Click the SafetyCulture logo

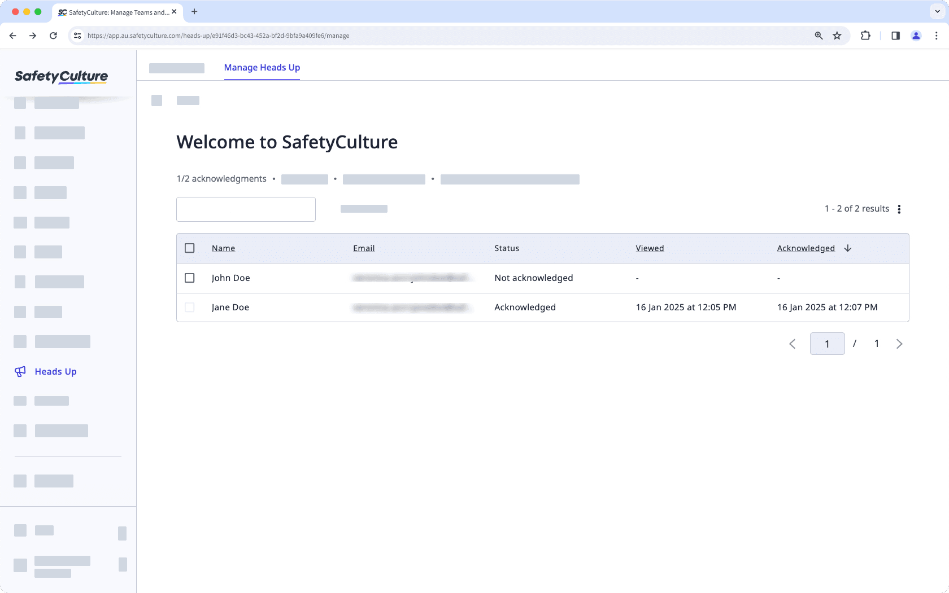click(61, 77)
